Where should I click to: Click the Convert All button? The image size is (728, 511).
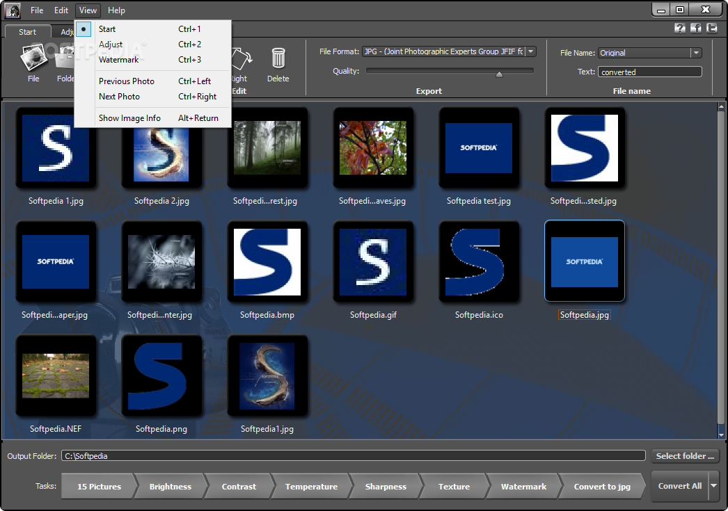[x=680, y=486]
